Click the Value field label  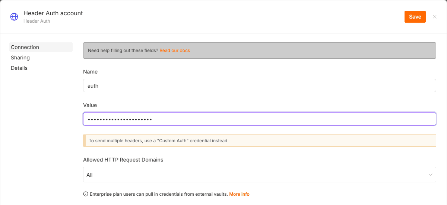pos(90,105)
